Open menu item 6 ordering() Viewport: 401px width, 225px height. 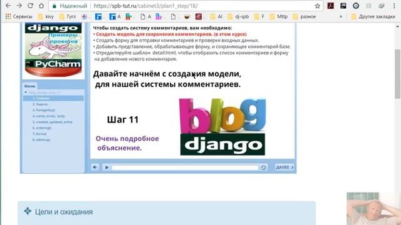click(42, 127)
